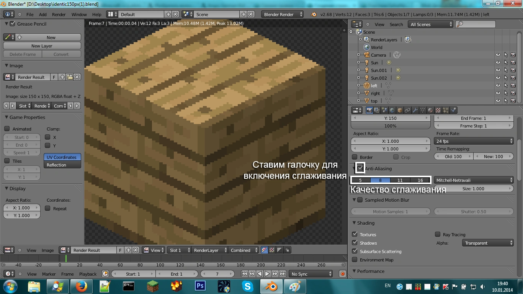The width and height of the screenshot is (523, 294).
Task: Enable the Tiles checkbox
Action: click(x=7, y=161)
